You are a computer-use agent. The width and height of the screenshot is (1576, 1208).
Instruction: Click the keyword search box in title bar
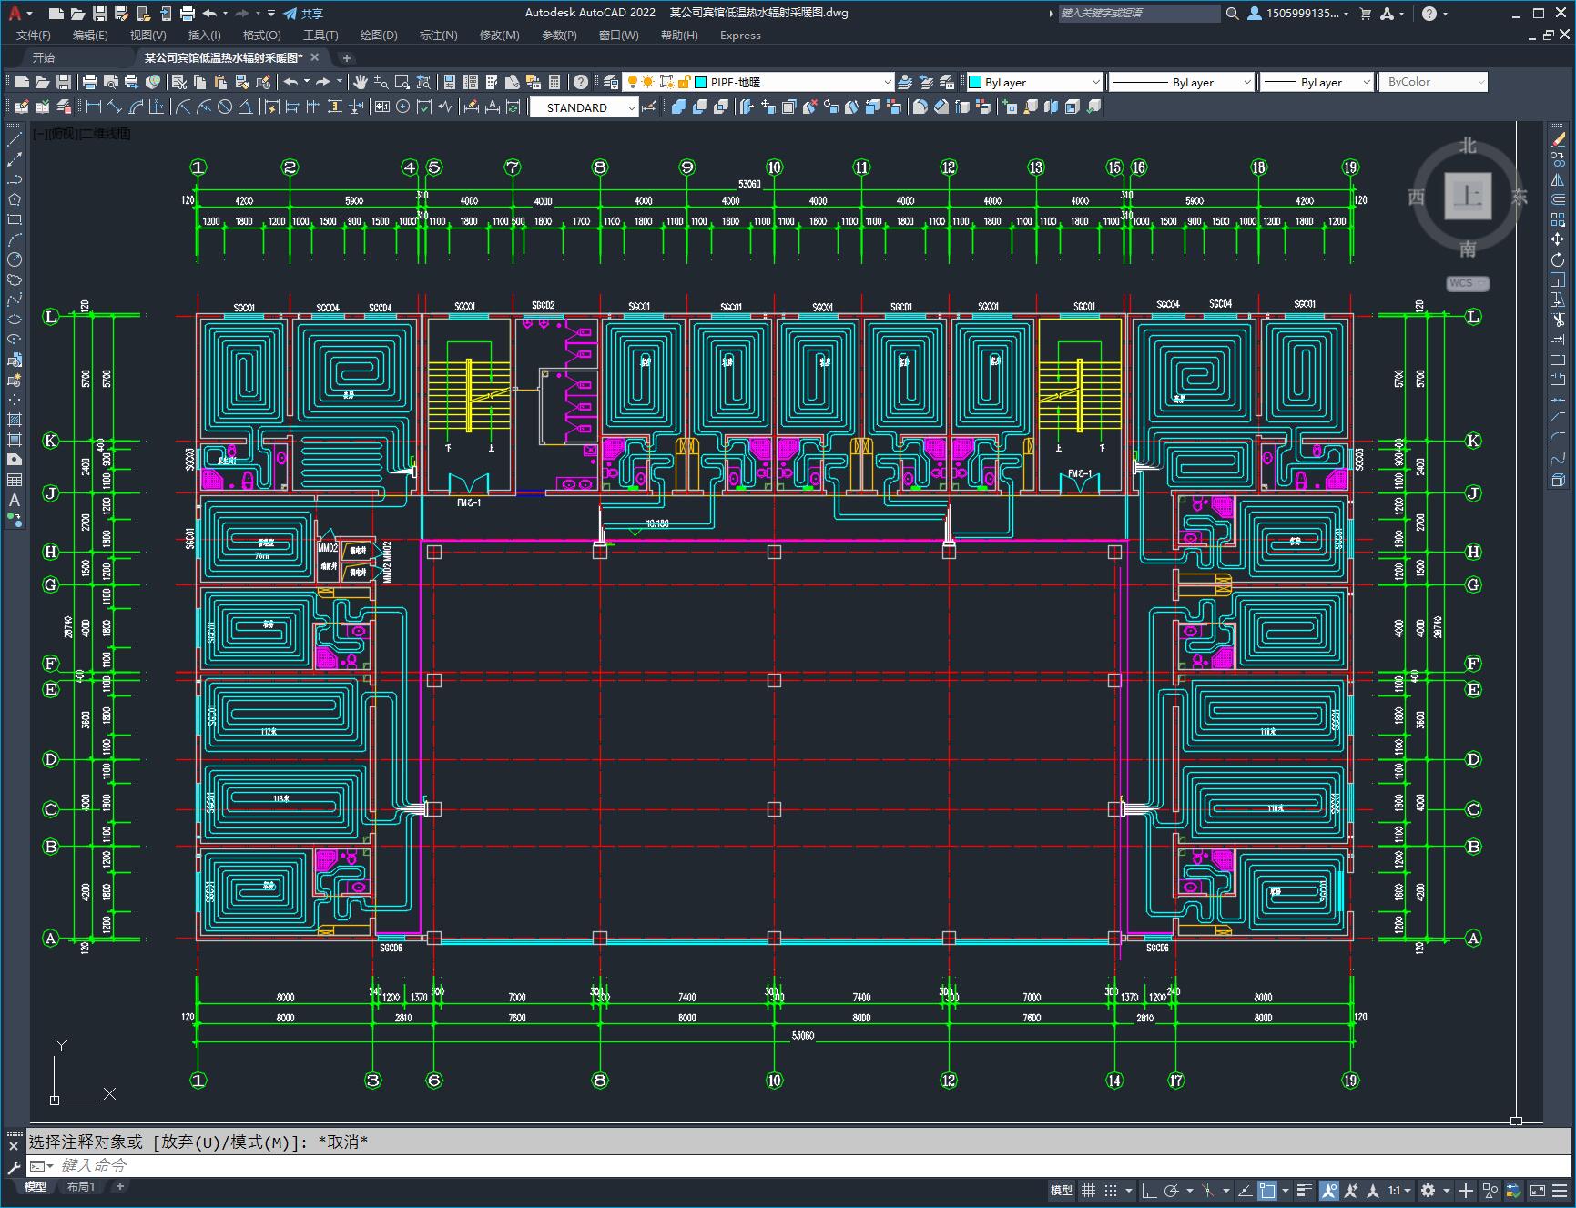tap(1139, 14)
